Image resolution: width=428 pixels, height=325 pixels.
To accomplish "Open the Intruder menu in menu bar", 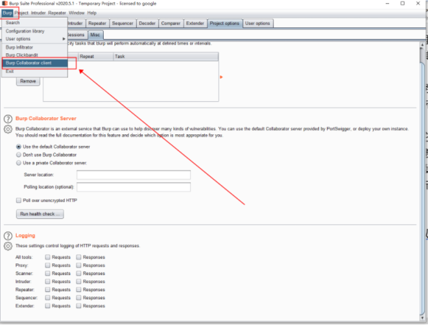I will [x=39, y=13].
